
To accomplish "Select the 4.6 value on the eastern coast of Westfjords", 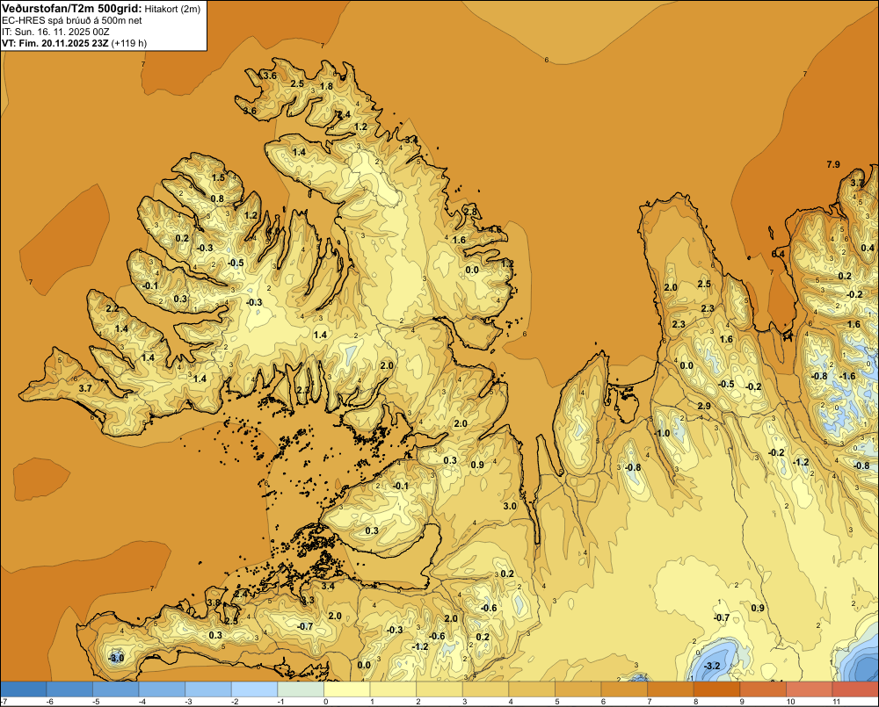I will pyautogui.click(x=494, y=229).
